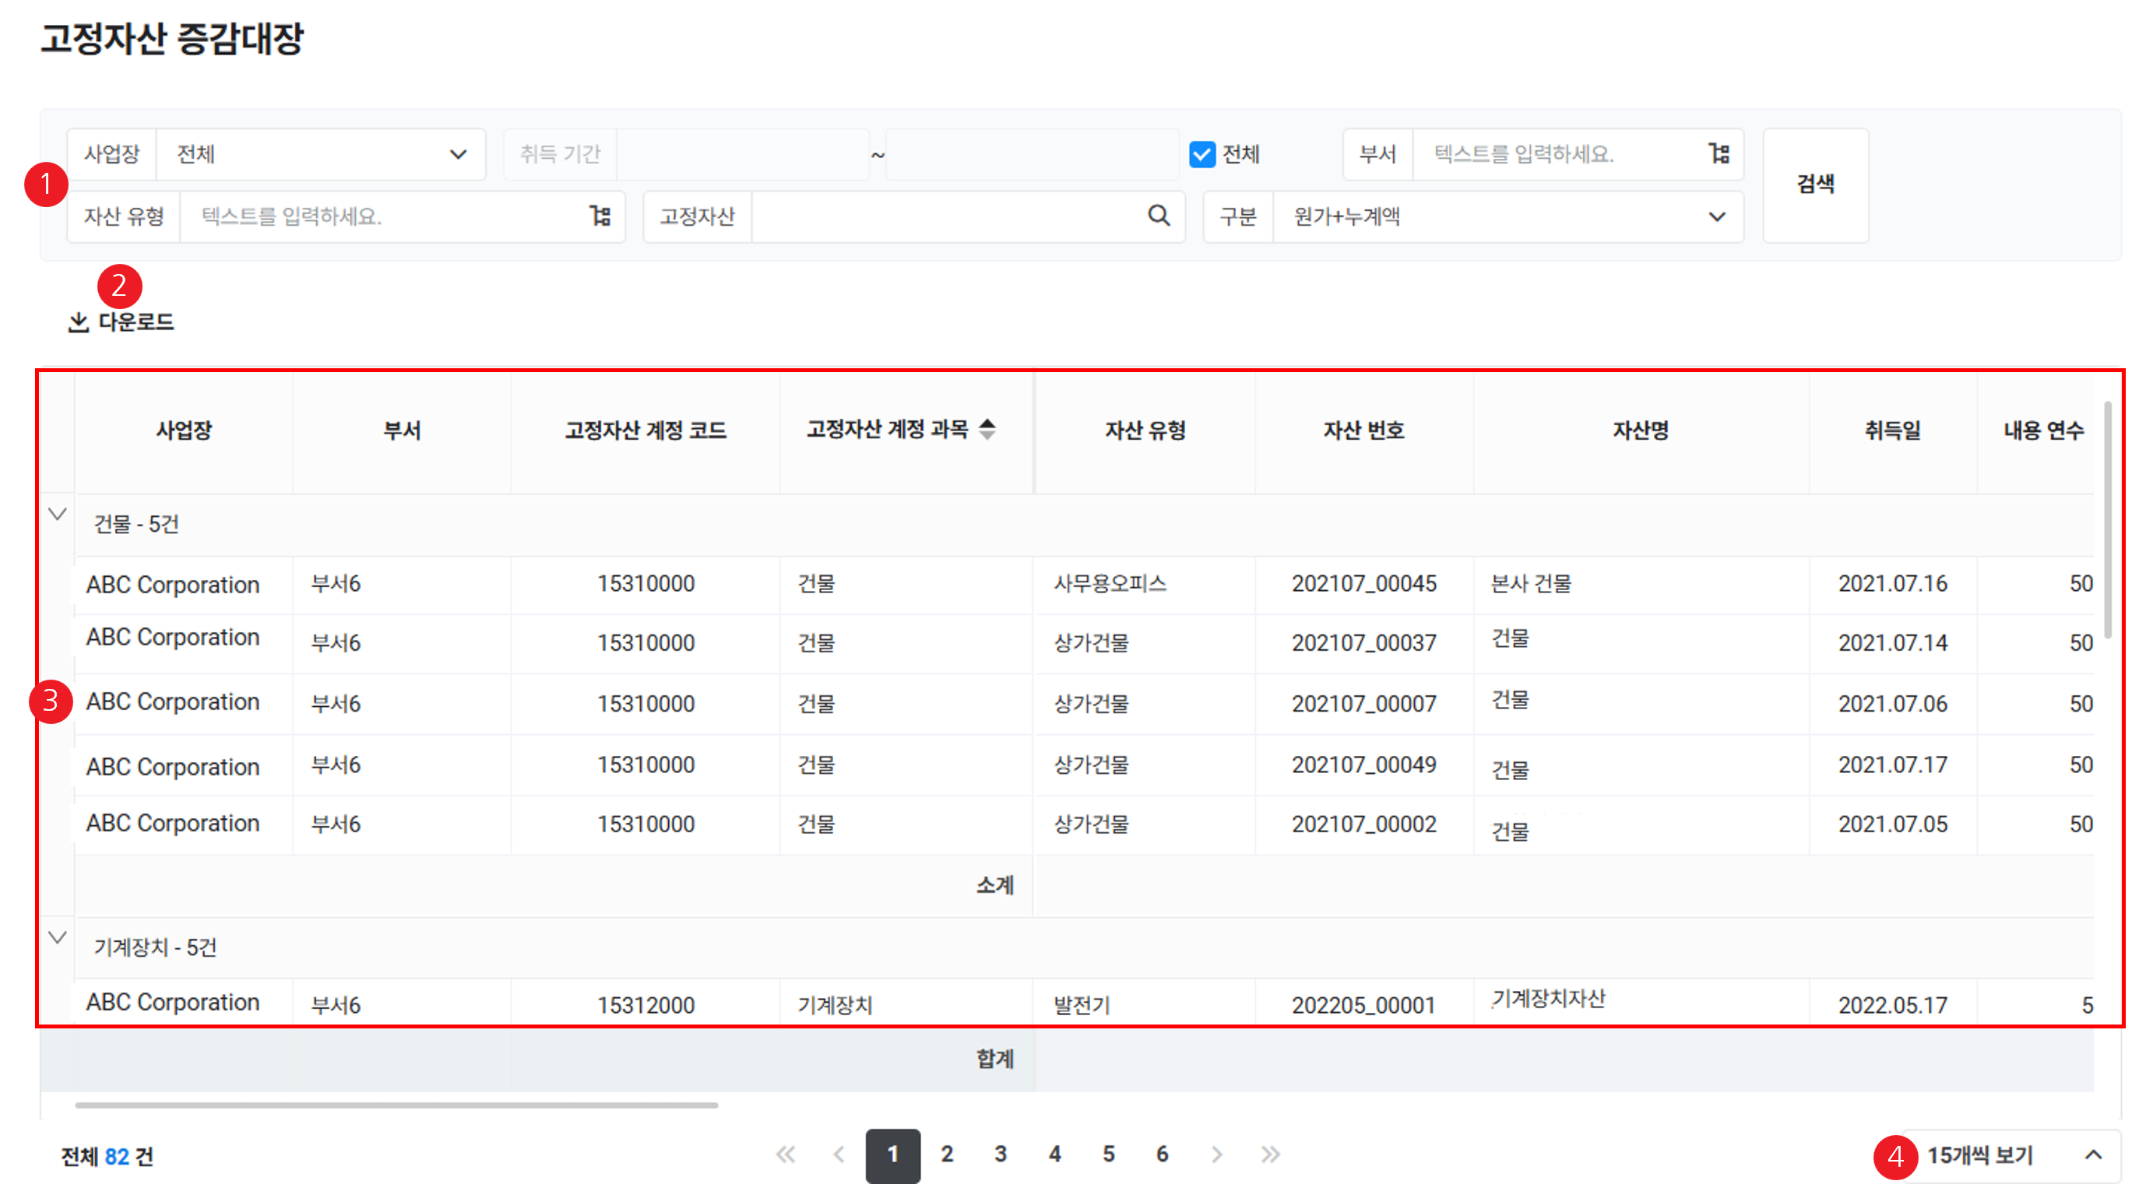Go to page 6 of results
2146x1188 pixels.
pos(1162,1155)
